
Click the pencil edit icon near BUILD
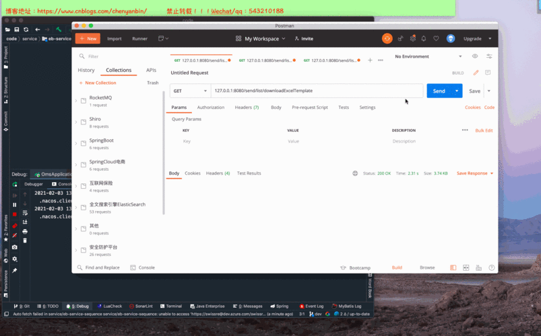[x=476, y=73]
